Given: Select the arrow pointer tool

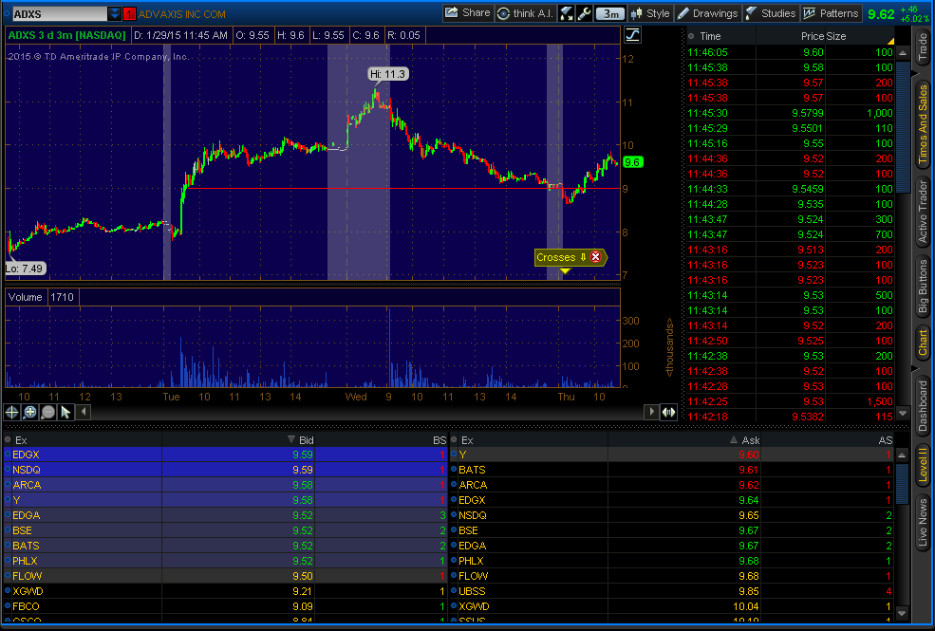Looking at the screenshot, I should coord(65,412).
